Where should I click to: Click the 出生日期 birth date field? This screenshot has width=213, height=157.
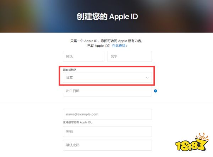tap(107, 91)
